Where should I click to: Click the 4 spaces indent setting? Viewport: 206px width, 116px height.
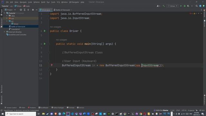point(191,110)
